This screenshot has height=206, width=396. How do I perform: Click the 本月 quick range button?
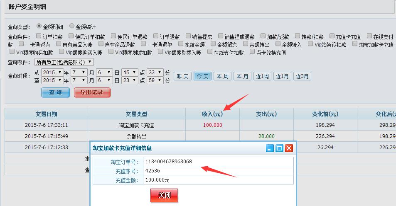coord(242,76)
